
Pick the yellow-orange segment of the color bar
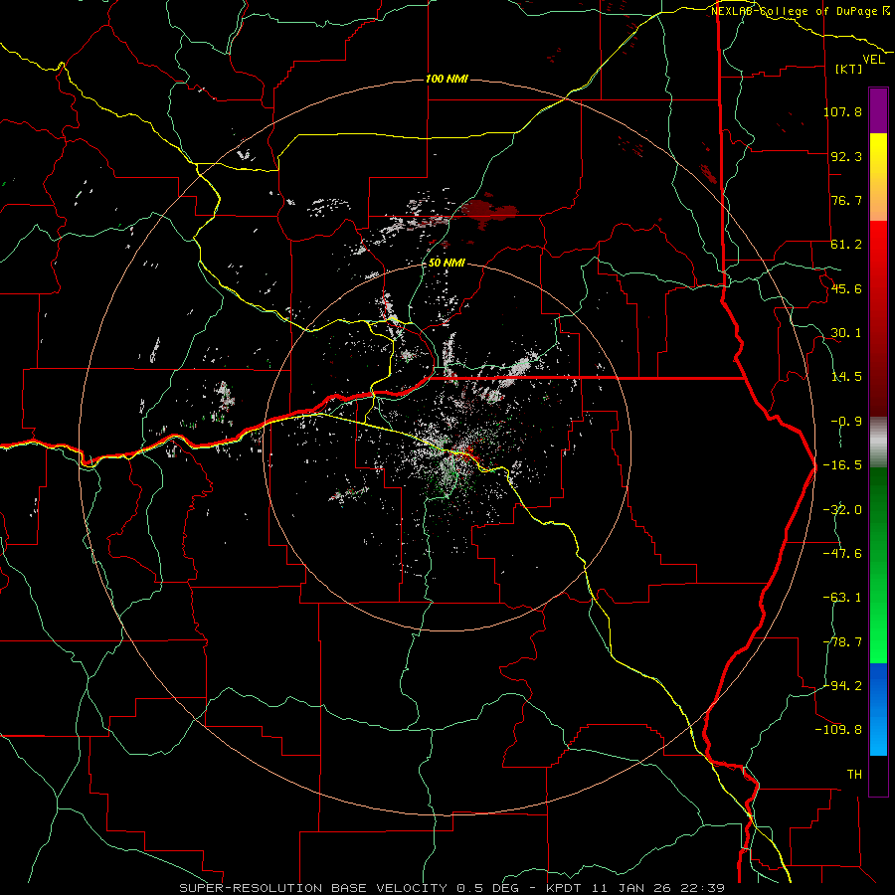point(878,177)
